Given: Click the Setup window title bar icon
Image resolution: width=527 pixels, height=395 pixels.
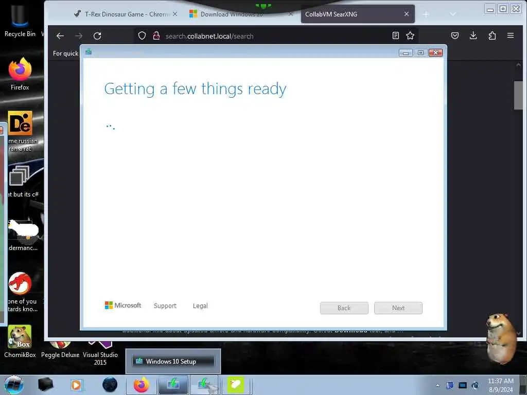Looking at the screenshot, I should (x=89, y=52).
